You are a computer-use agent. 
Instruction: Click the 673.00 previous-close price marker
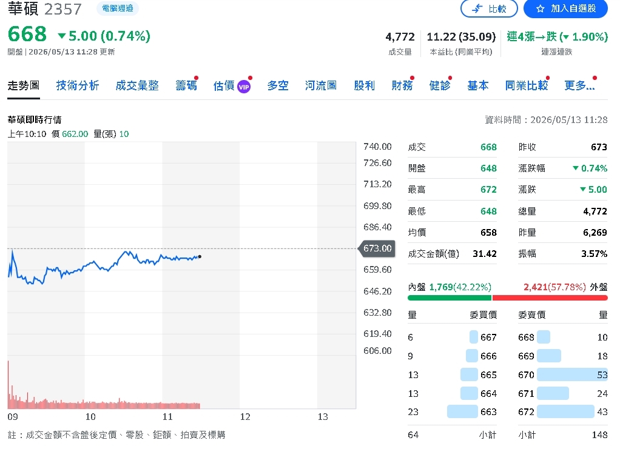click(376, 248)
